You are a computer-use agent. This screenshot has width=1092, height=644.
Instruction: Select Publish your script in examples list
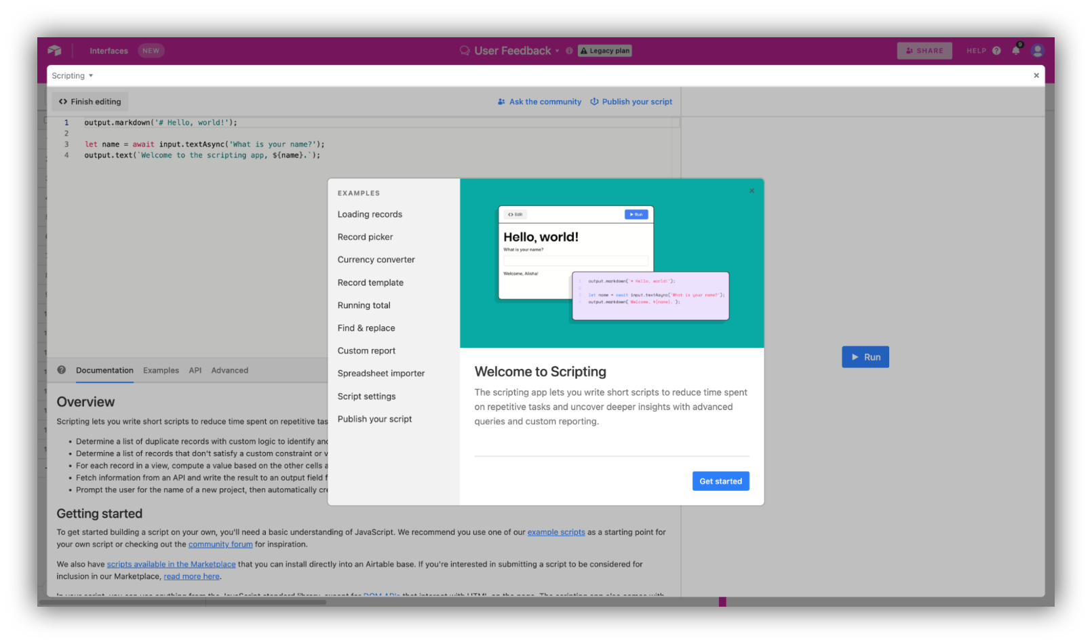tap(374, 419)
